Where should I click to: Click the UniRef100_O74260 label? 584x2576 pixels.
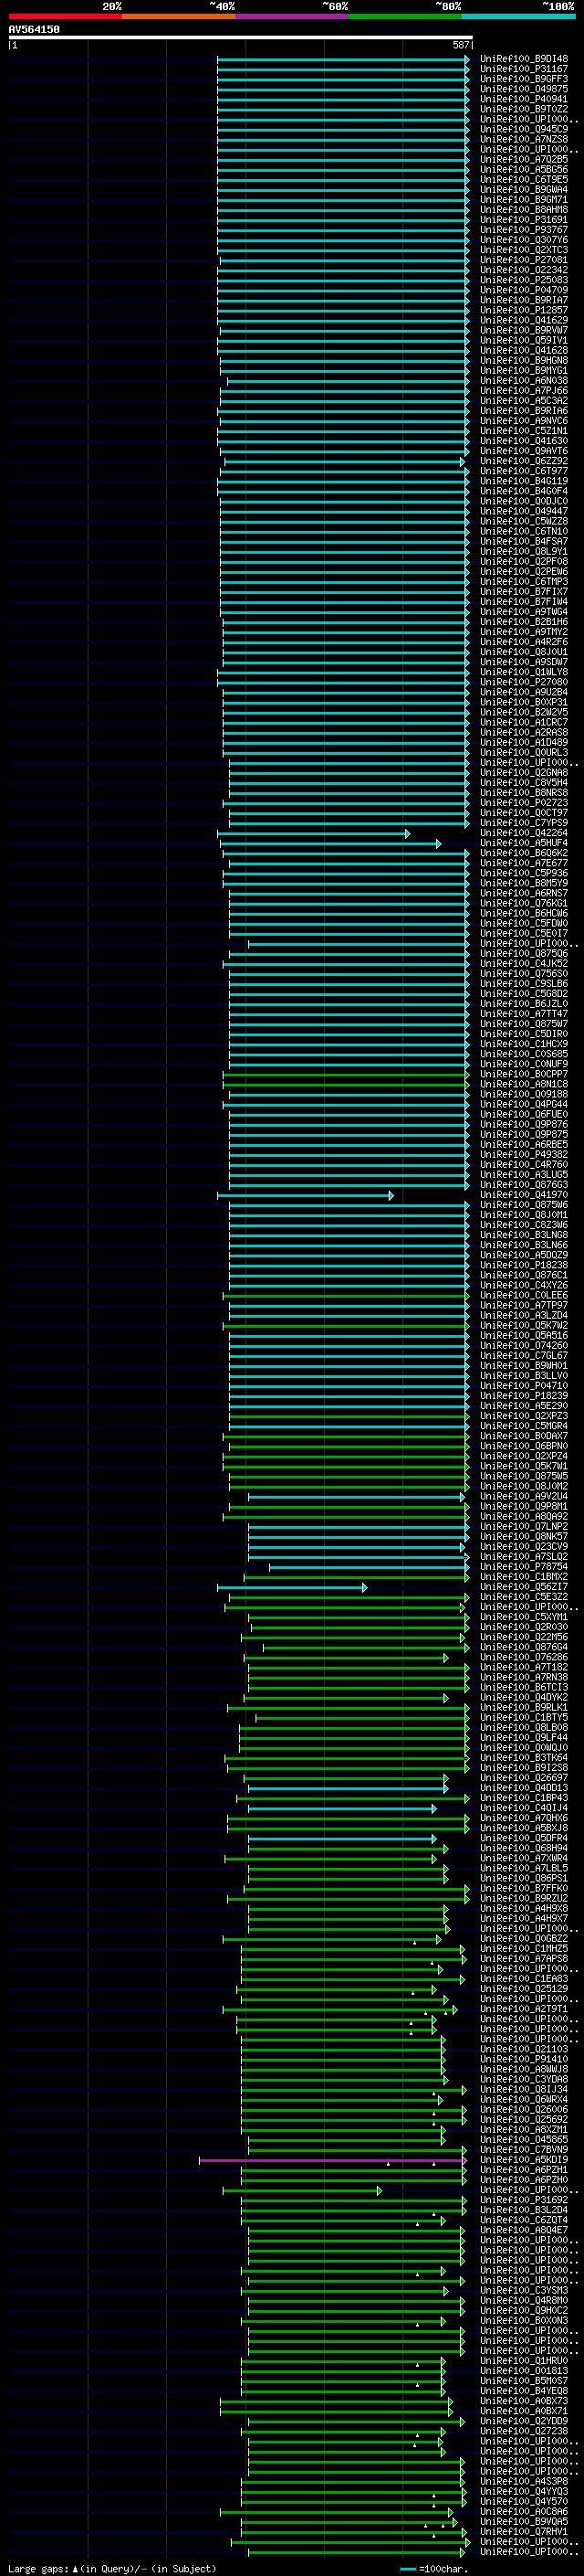point(524,1346)
